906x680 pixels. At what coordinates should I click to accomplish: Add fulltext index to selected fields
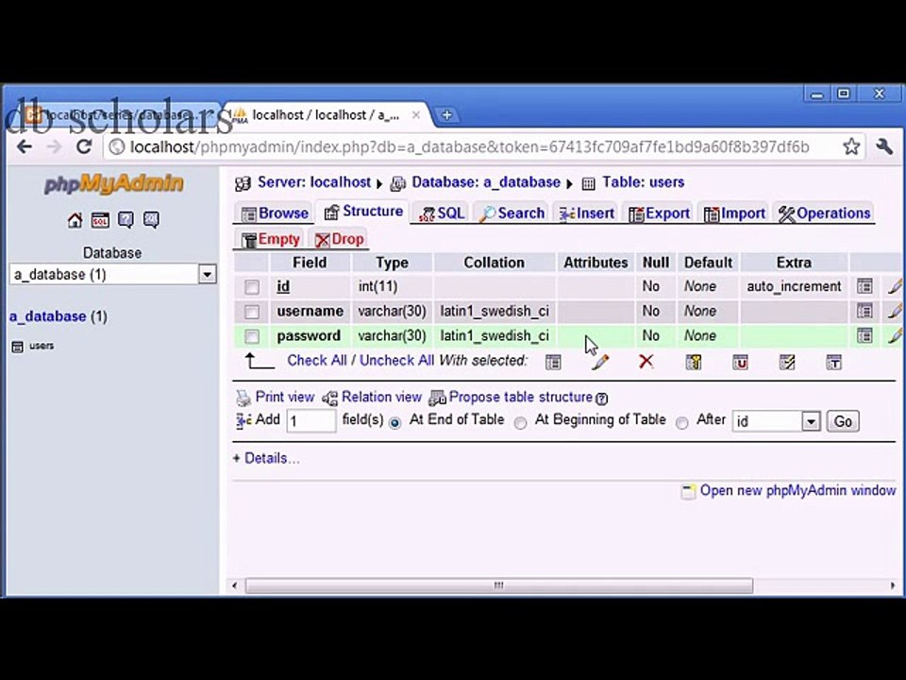point(833,362)
